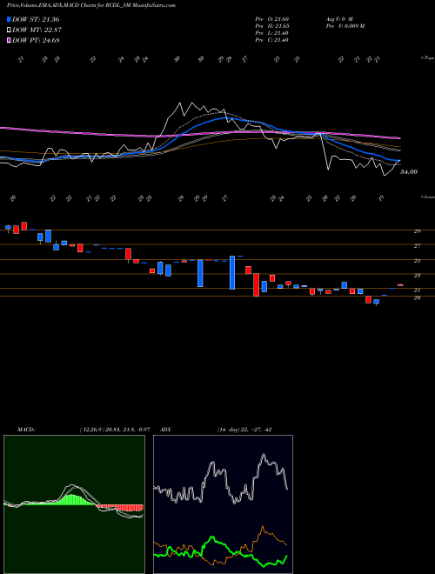Click the 'Pre V: 0.009 M' volume label
The image size is (435, 574).
pyautogui.click(x=345, y=26)
